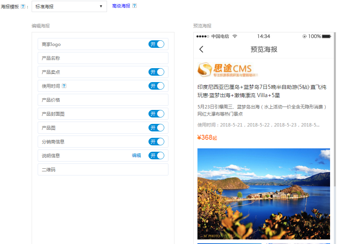Tap the back arrow in preview header

(x=201, y=49)
